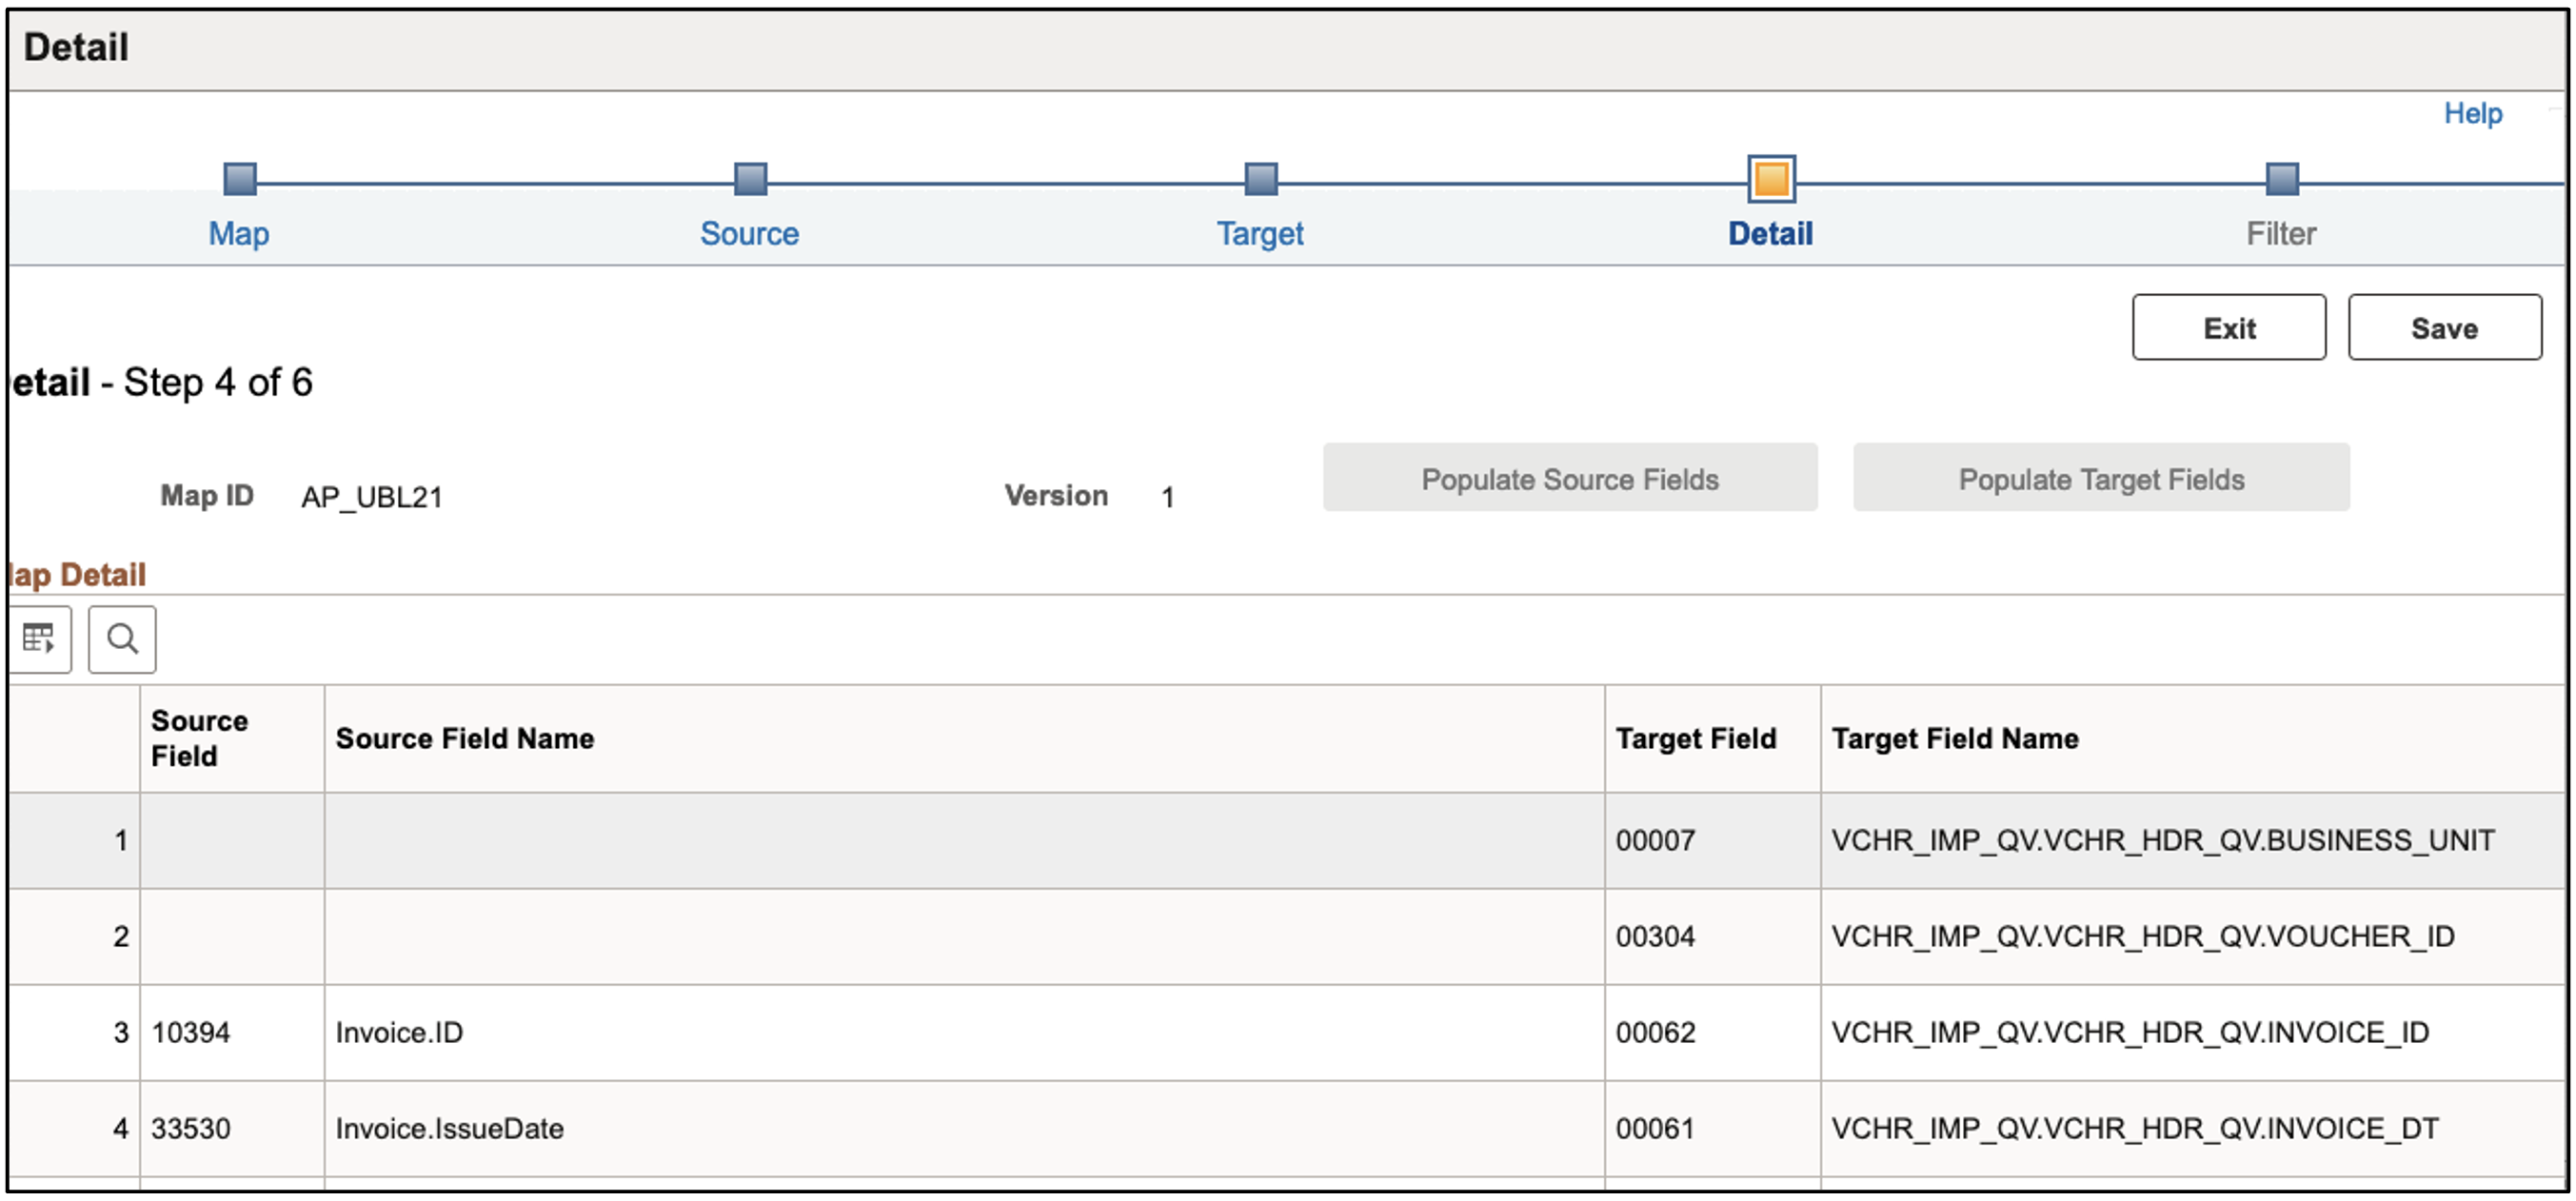Click the Target step square icon
Viewport: 2576px width, 1201px height.
pyautogui.click(x=1260, y=180)
